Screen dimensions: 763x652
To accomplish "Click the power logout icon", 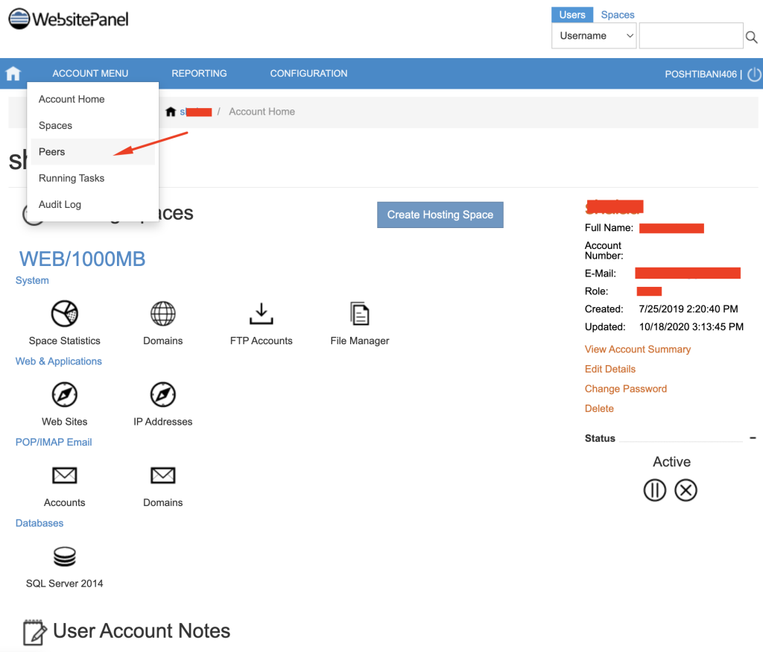I will [754, 75].
